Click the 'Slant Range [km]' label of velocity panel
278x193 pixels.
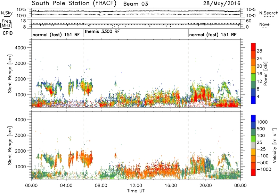10,146
